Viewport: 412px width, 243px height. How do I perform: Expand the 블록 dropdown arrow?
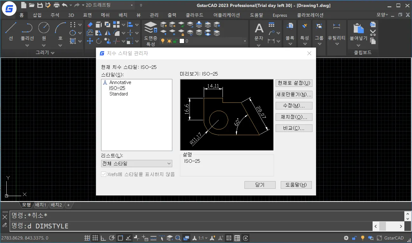(x=290, y=44)
